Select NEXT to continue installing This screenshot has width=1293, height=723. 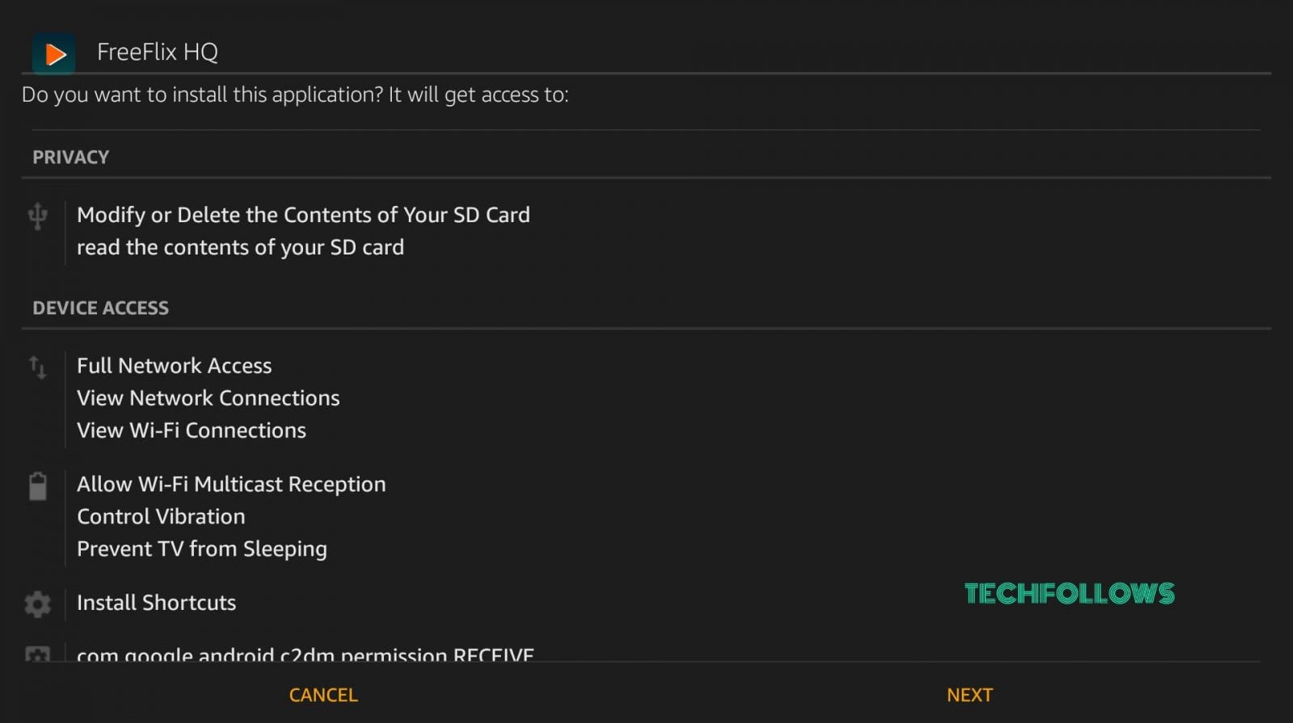point(970,695)
